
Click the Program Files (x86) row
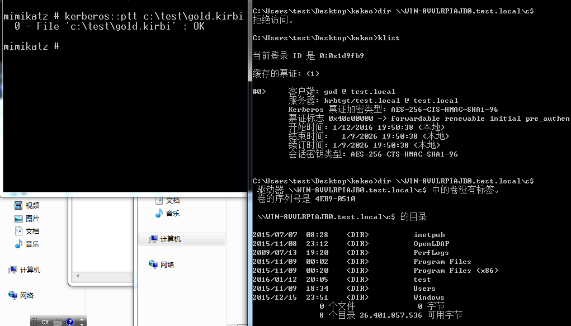pyautogui.click(x=375, y=271)
